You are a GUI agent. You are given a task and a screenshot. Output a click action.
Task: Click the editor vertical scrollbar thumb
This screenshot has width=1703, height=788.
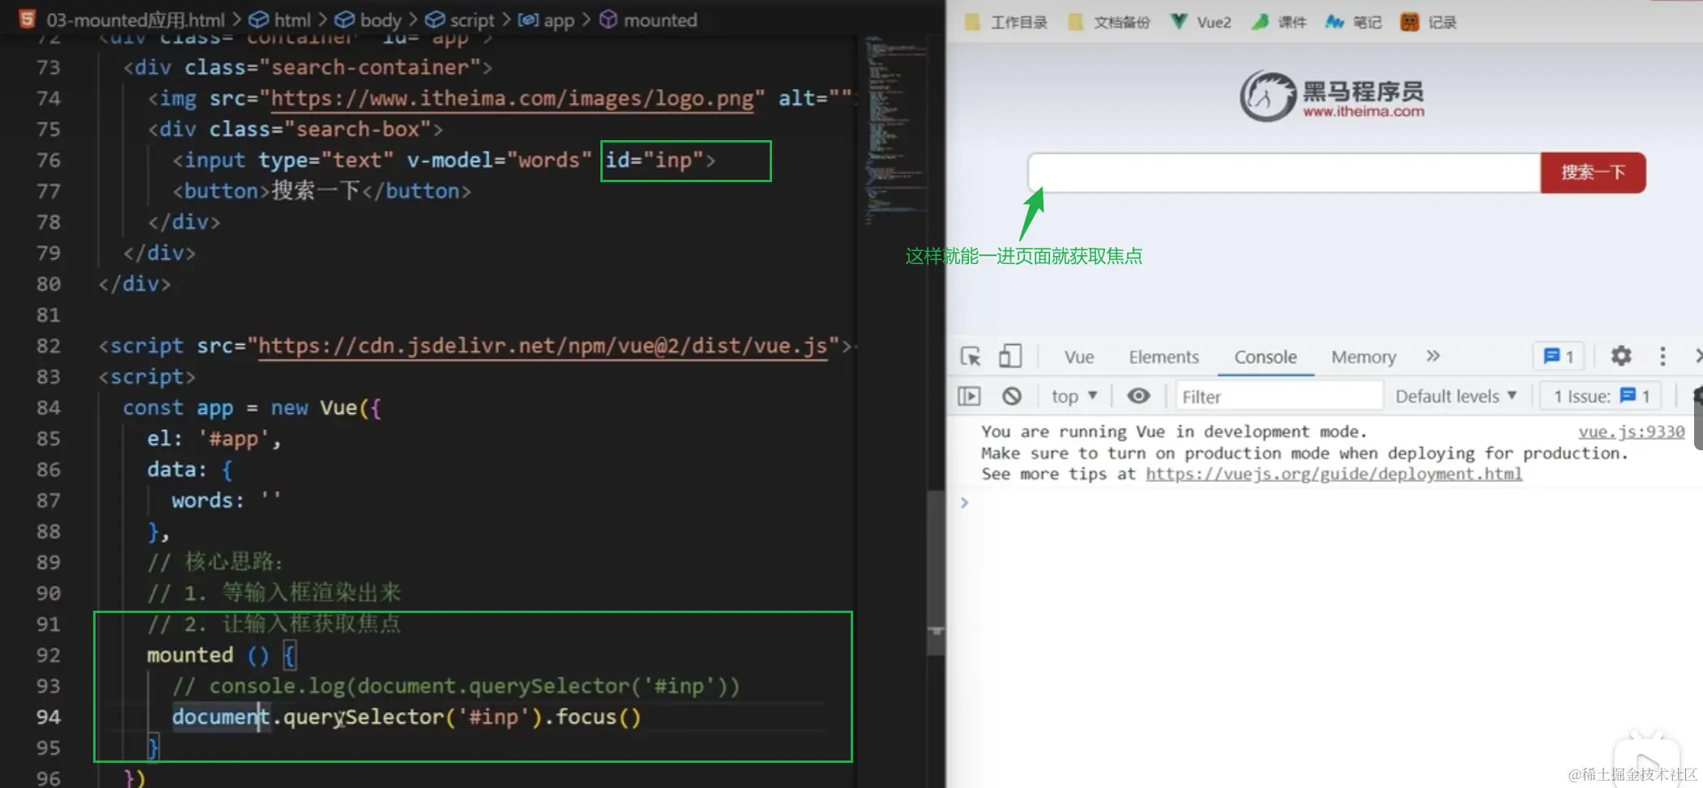click(x=936, y=571)
